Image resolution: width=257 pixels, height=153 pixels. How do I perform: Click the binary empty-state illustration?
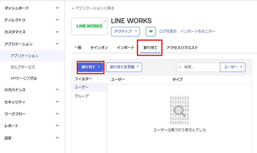tap(180, 110)
